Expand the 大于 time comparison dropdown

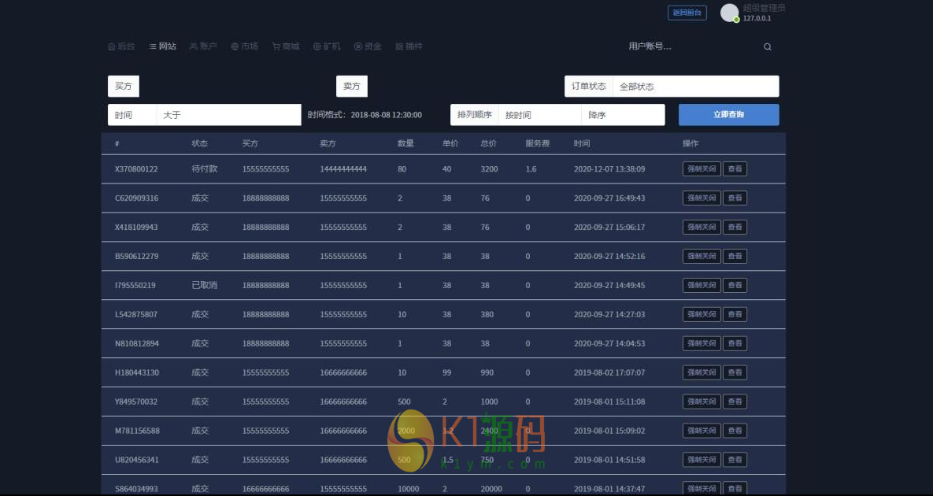(228, 115)
